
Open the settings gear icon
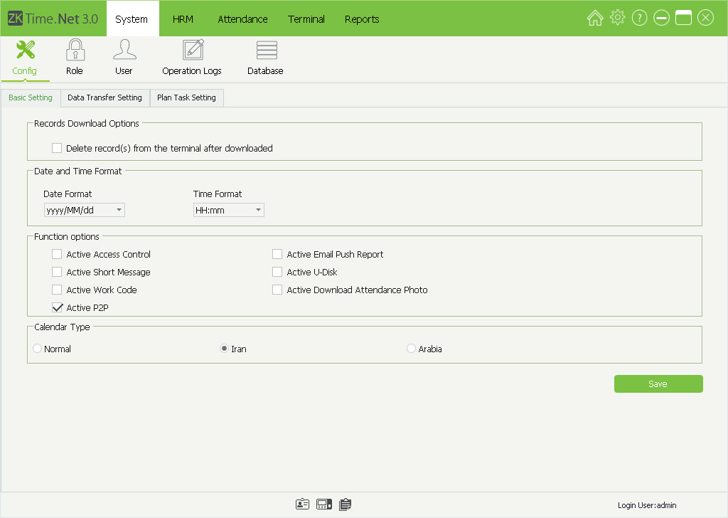[x=617, y=18]
